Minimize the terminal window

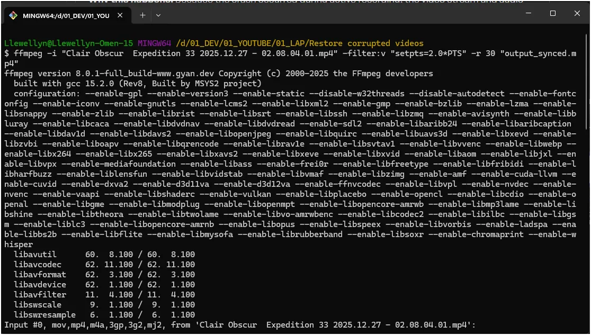point(527,13)
